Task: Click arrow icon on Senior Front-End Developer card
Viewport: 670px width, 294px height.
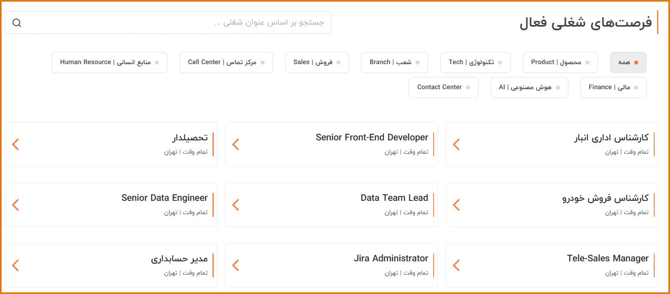Action: click(x=236, y=144)
